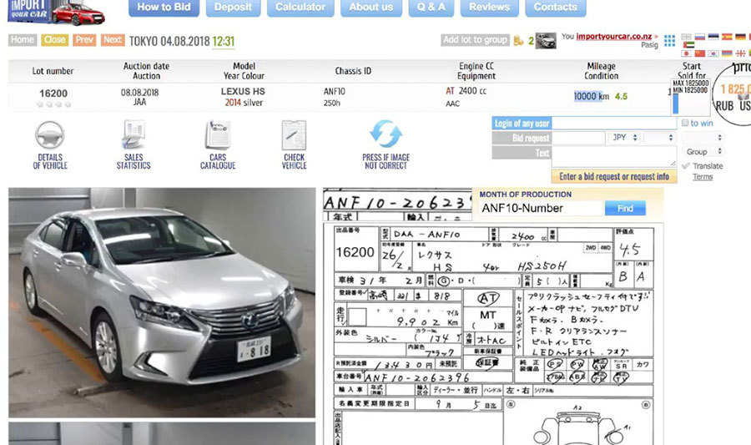This screenshot has width=751, height=445.
Task: Click the Next lot button
Action: [113, 40]
